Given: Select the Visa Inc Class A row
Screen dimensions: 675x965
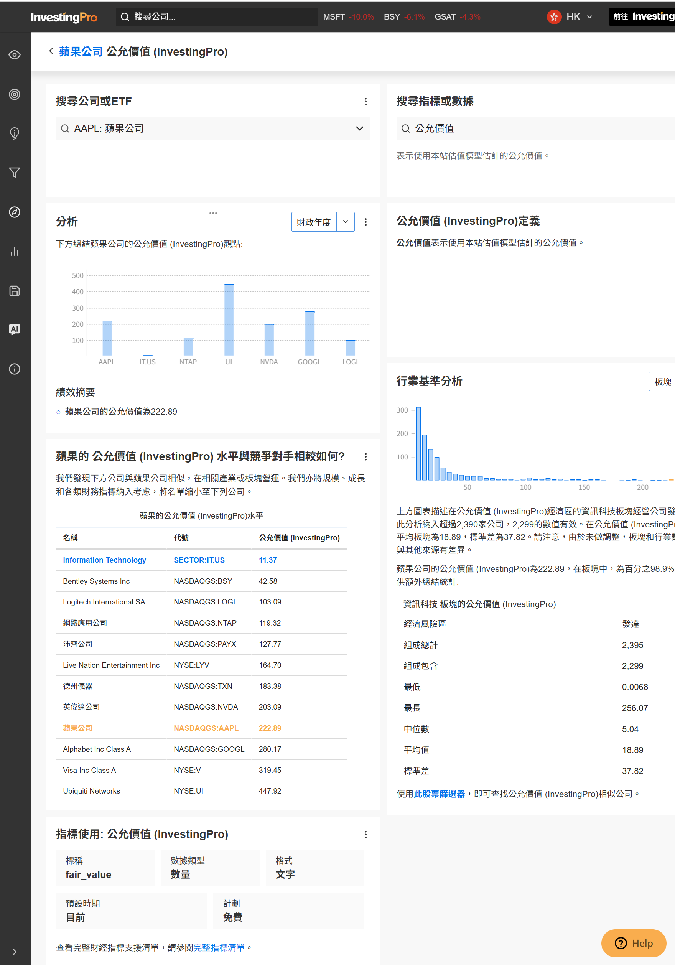Looking at the screenshot, I should pos(201,771).
